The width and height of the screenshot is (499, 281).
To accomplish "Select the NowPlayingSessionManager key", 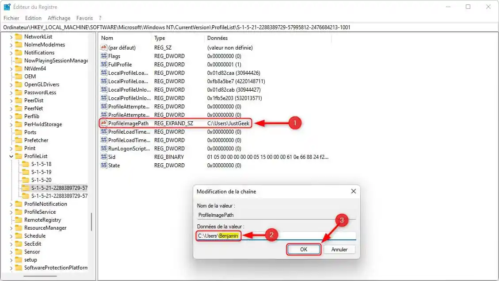I will [56, 60].
